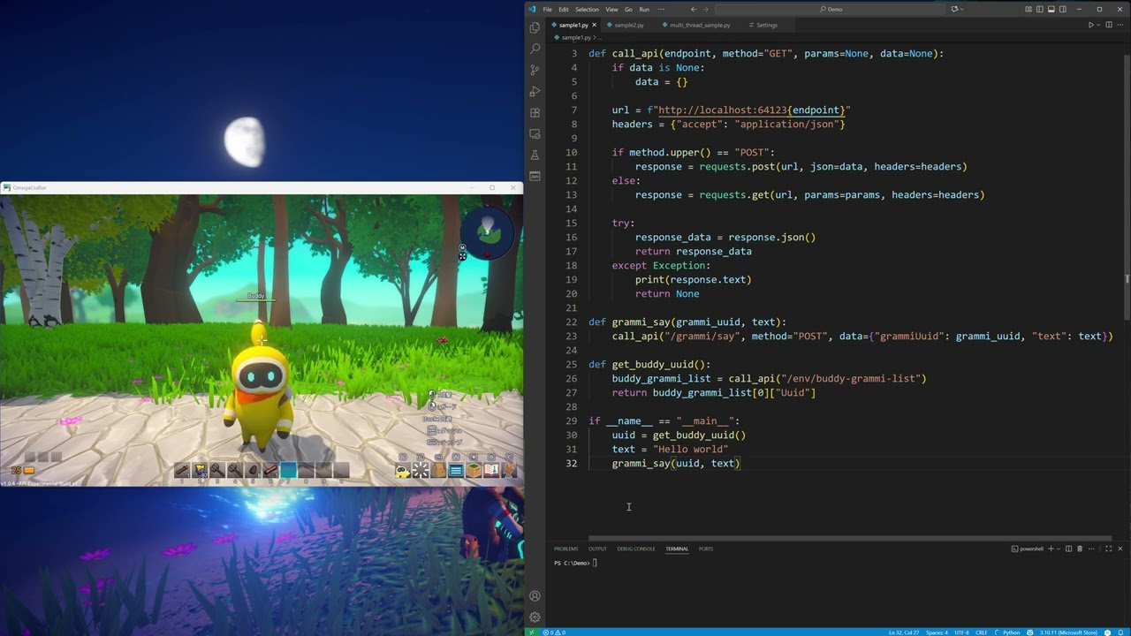
Task: Split the terminal pane
Action: (x=1068, y=549)
